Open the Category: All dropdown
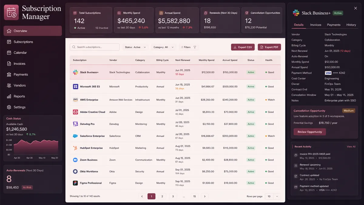 tap(163, 47)
